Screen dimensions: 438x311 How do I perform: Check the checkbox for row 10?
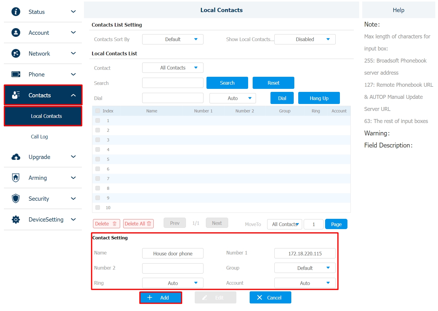(98, 207)
